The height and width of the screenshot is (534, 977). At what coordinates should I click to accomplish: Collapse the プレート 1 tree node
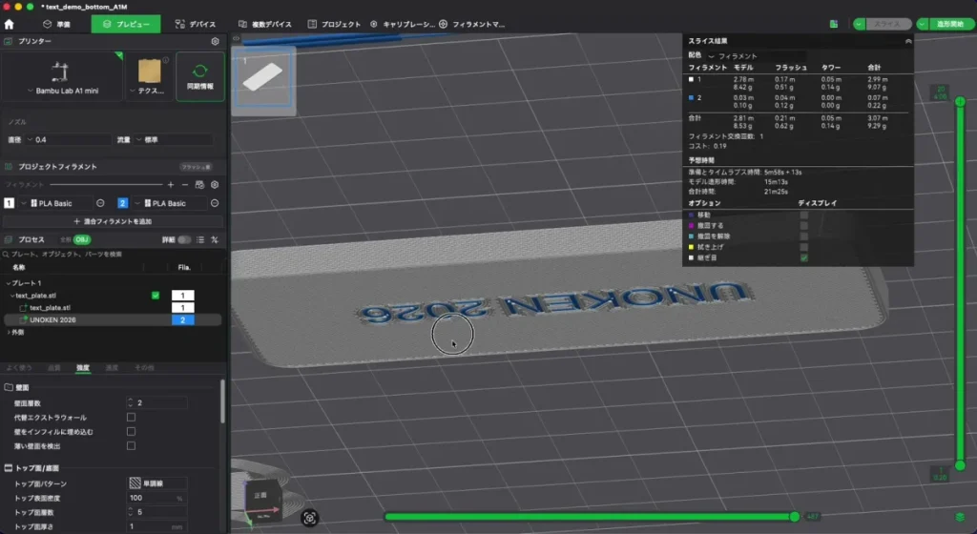tap(8, 283)
